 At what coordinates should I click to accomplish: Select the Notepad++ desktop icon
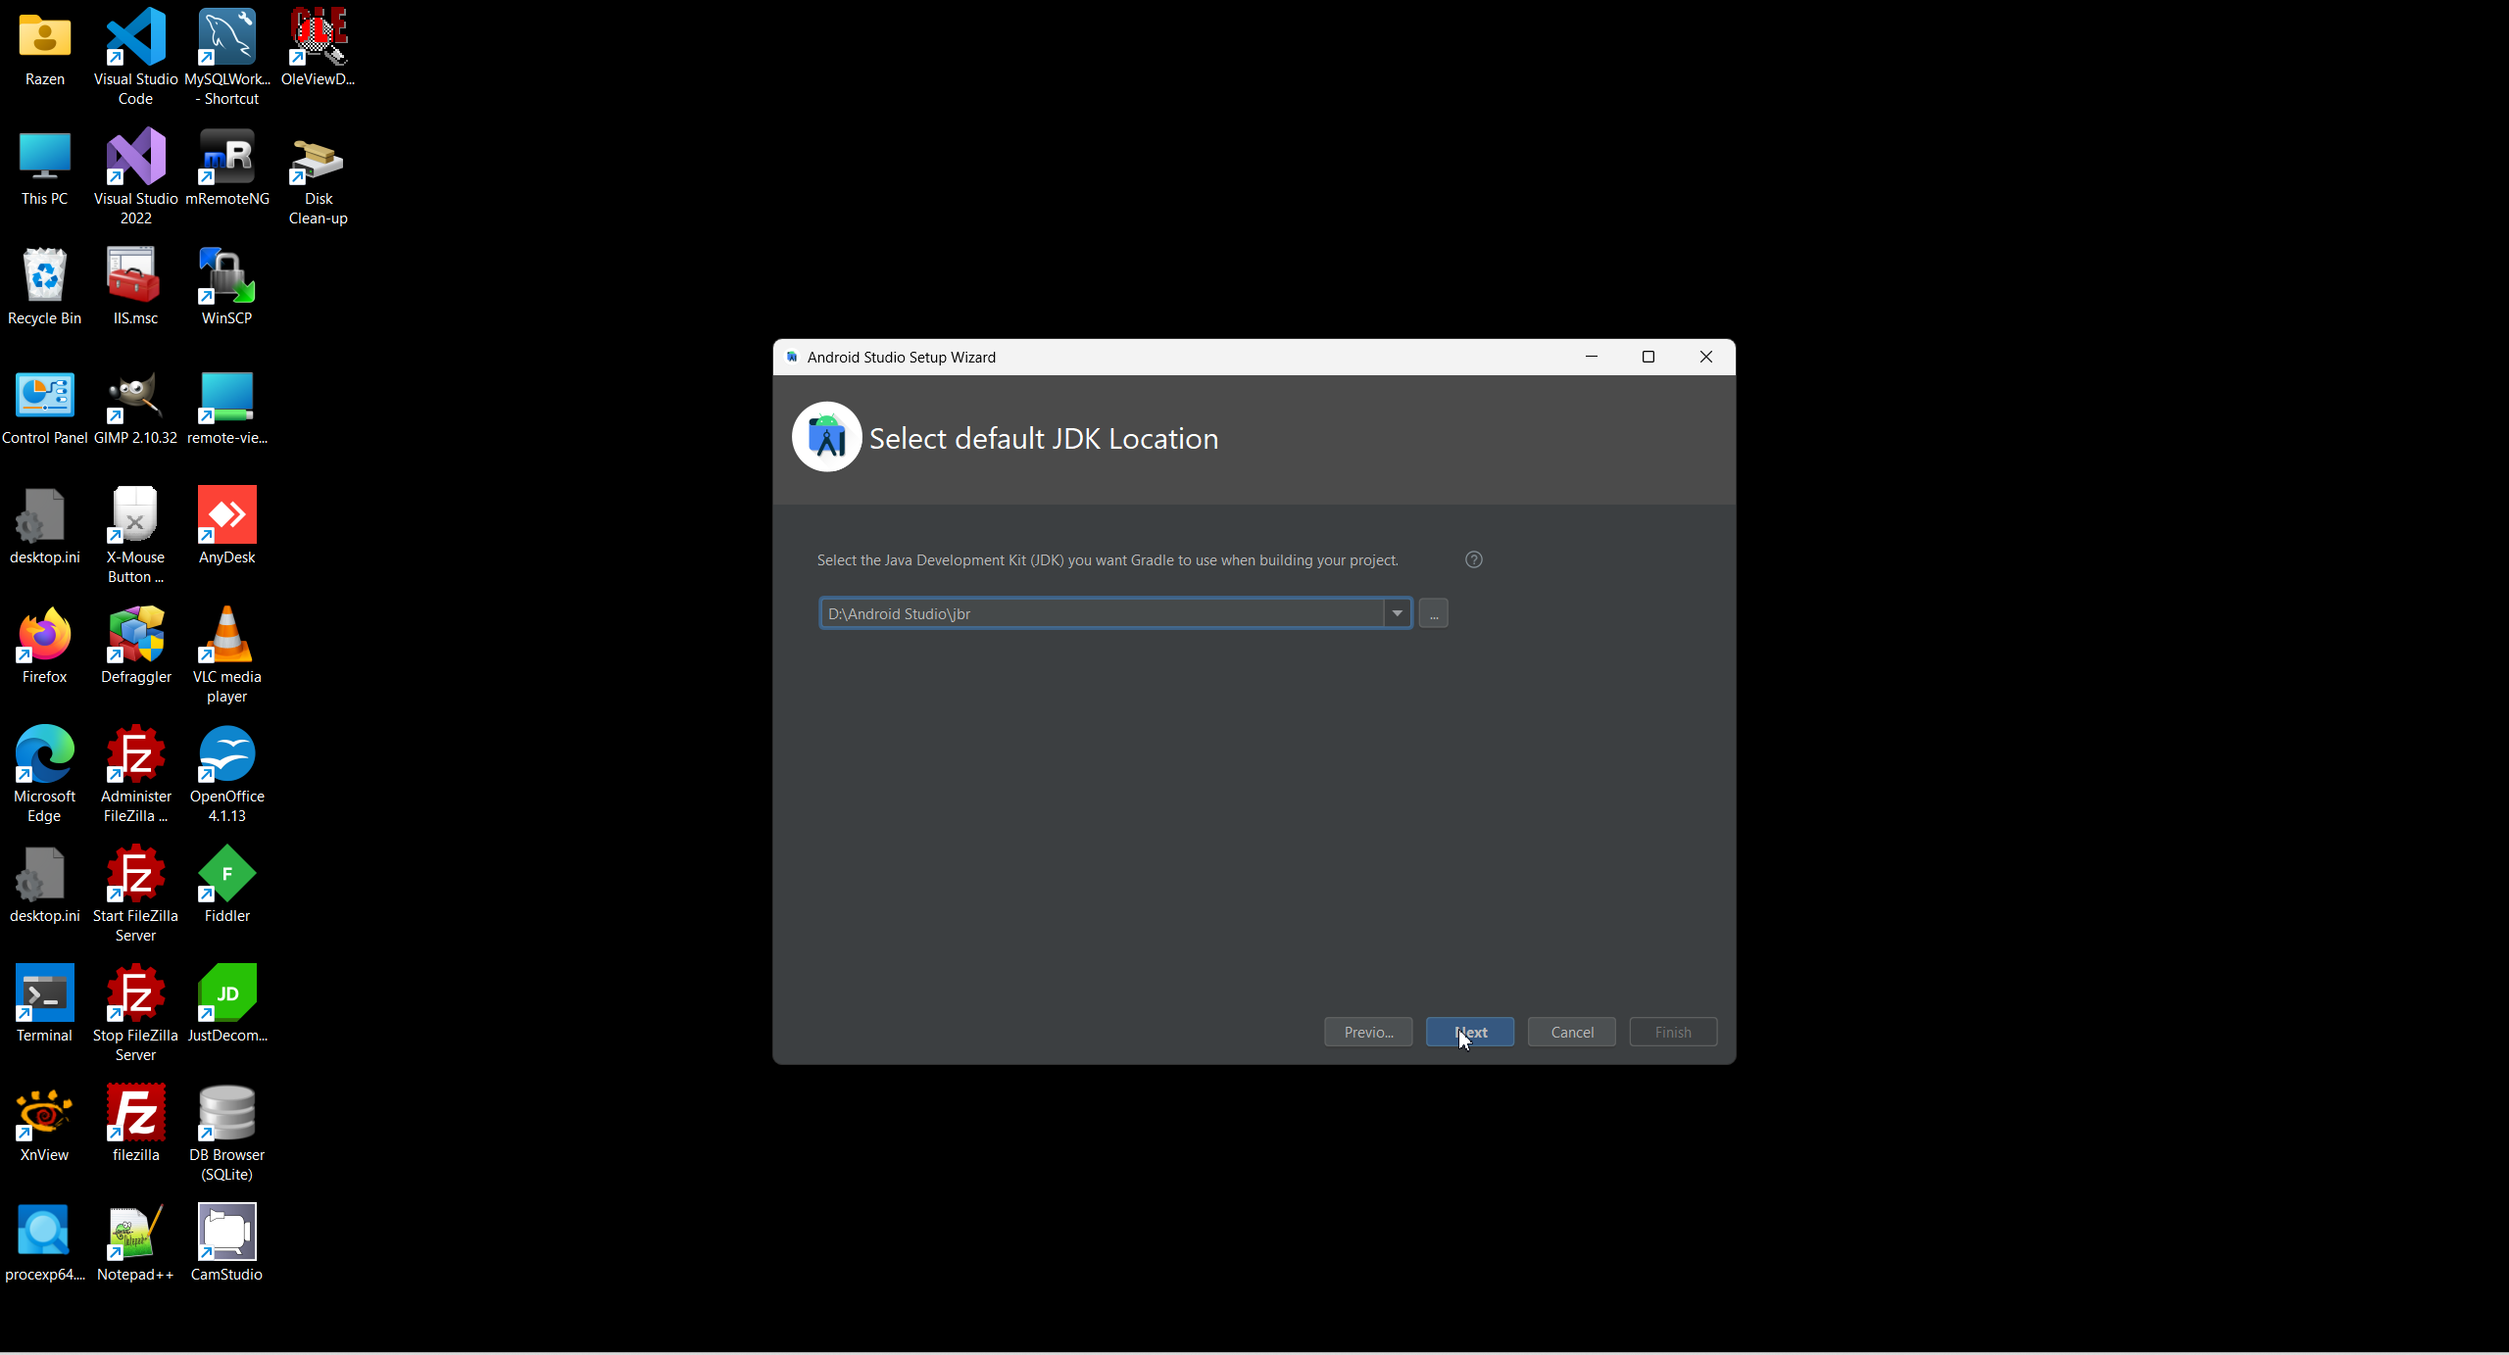(x=135, y=1234)
